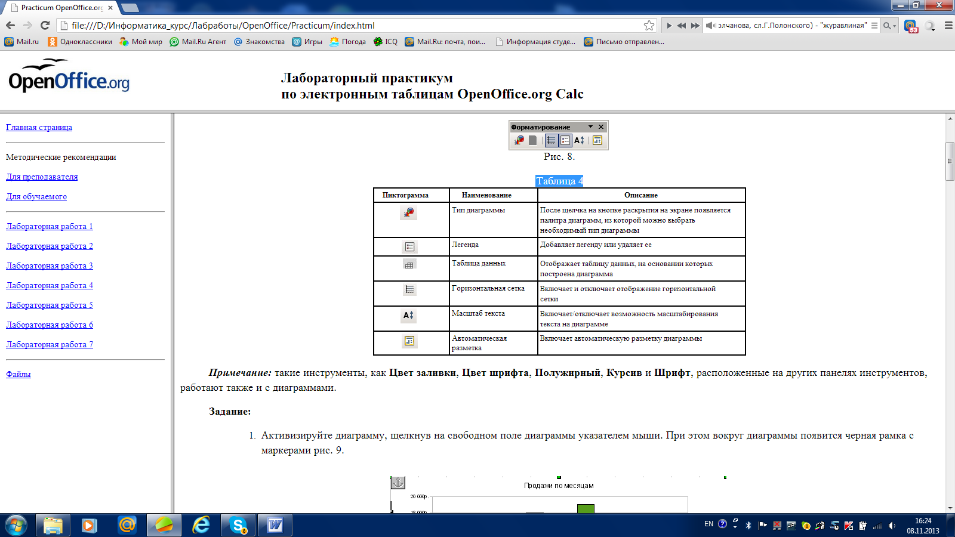Open Mail.Ru Agent from taskbar
955x537 pixels.
pyautogui.click(x=127, y=525)
